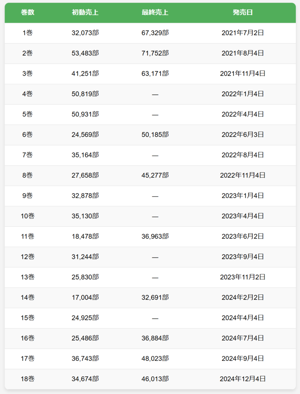Select the 10巻 row label

click(x=28, y=216)
